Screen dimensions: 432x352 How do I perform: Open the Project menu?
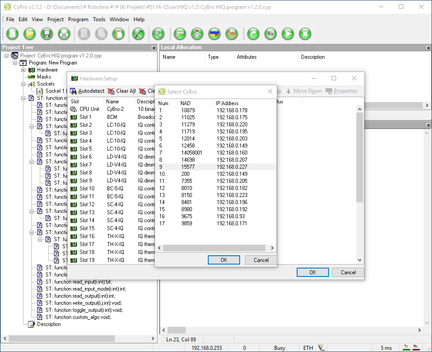[x=55, y=19]
